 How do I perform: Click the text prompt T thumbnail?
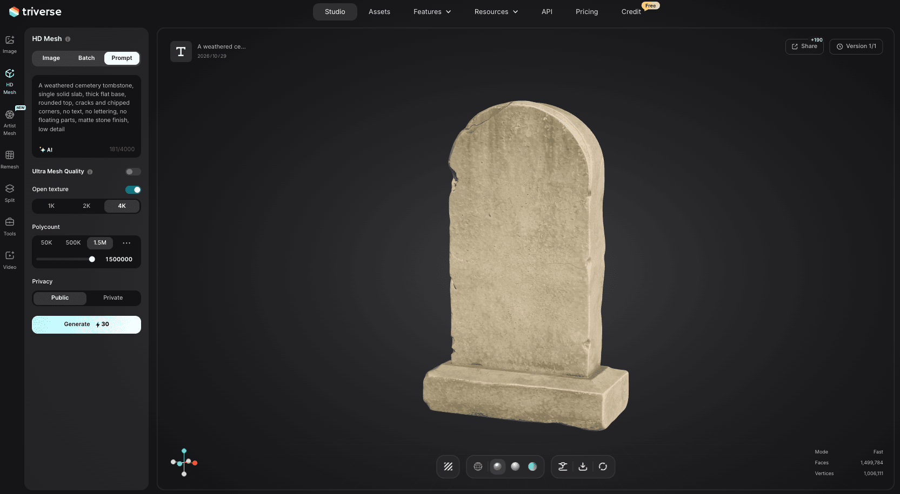(181, 51)
